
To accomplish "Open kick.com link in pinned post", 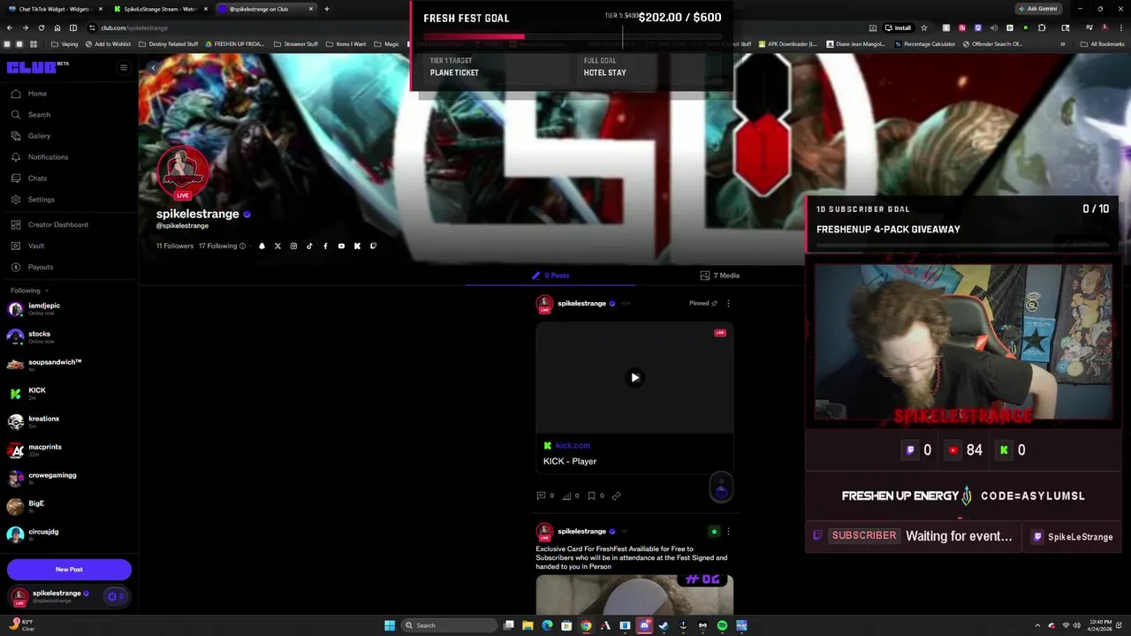I will pos(573,446).
